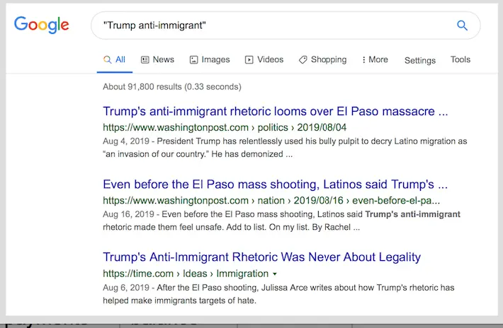This screenshot has width=503, height=328.
Task: Open the More menu
Action: pos(375,59)
